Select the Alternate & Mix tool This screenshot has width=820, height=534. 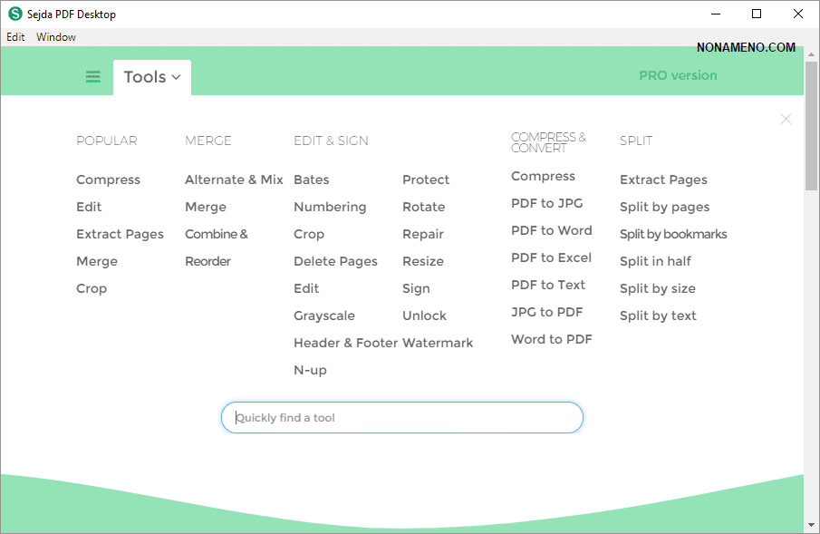[234, 180]
